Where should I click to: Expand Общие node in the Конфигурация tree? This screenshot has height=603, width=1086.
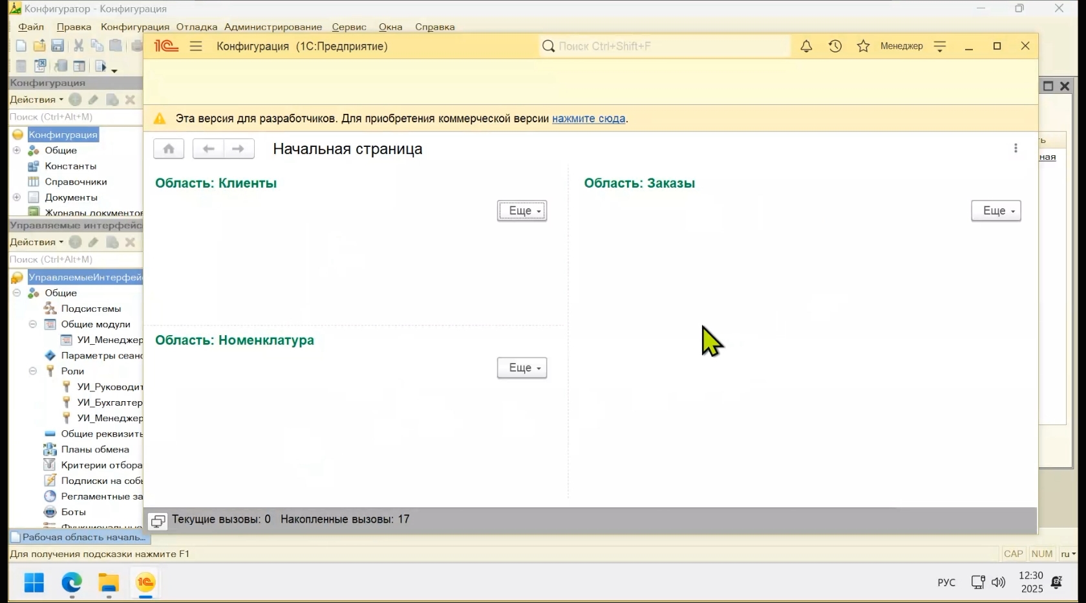(x=17, y=150)
